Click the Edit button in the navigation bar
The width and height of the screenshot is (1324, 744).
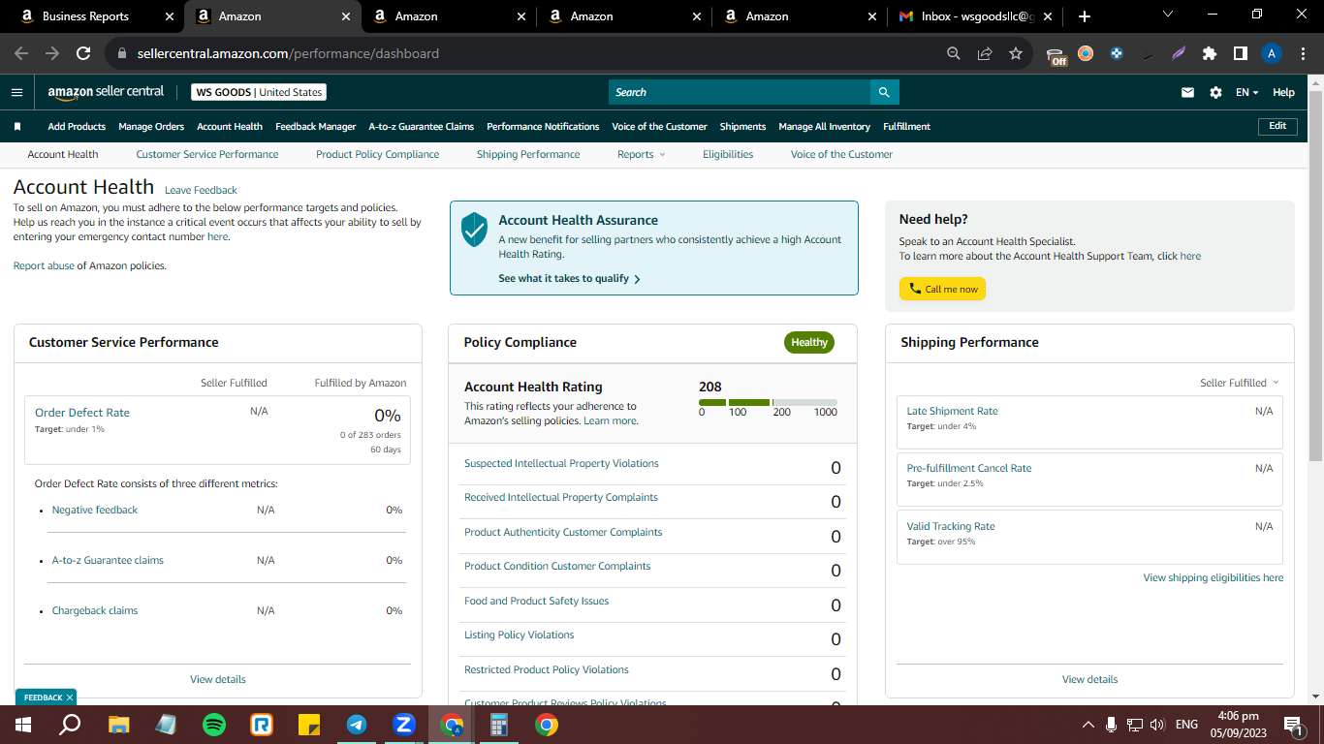1277,126
